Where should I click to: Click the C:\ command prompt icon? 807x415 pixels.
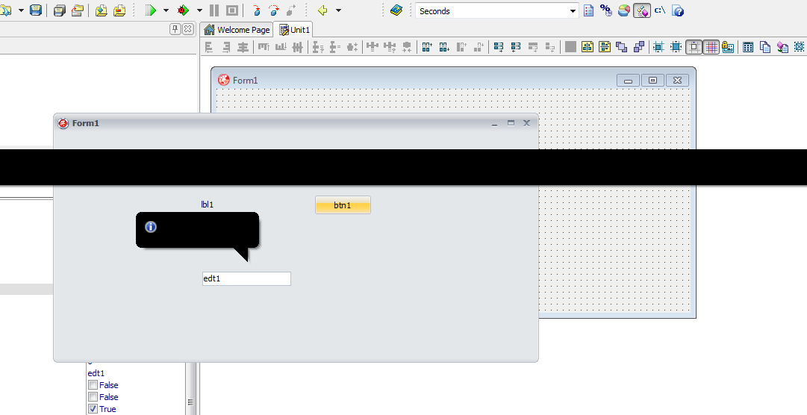point(660,10)
